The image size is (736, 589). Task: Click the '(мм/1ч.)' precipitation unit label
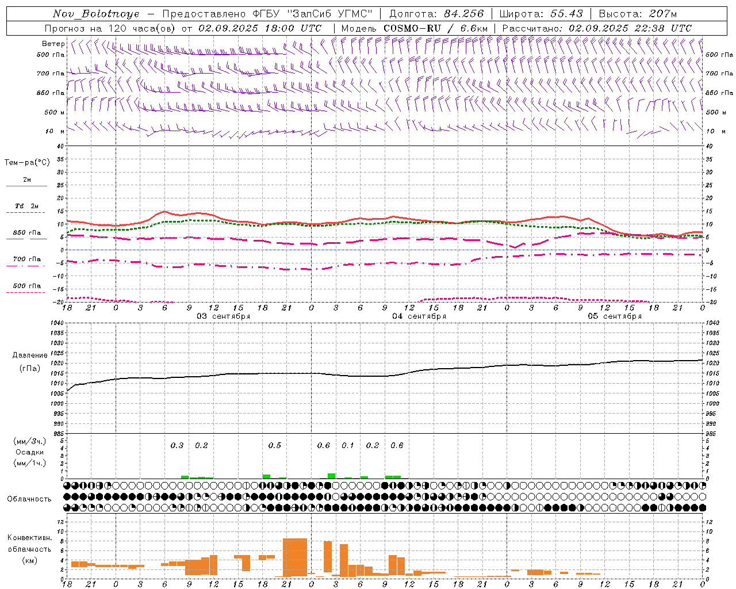pyautogui.click(x=30, y=463)
